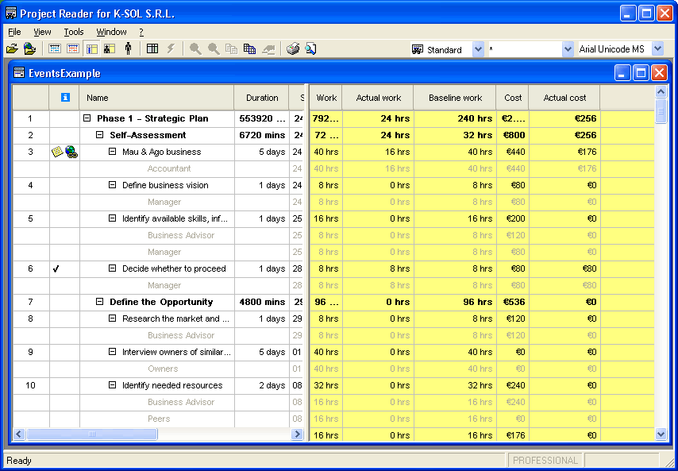This screenshot has height=471, width=678.
Task: Click the €536 cost cell
Action: pyautogui.click(x=512, y=302)
